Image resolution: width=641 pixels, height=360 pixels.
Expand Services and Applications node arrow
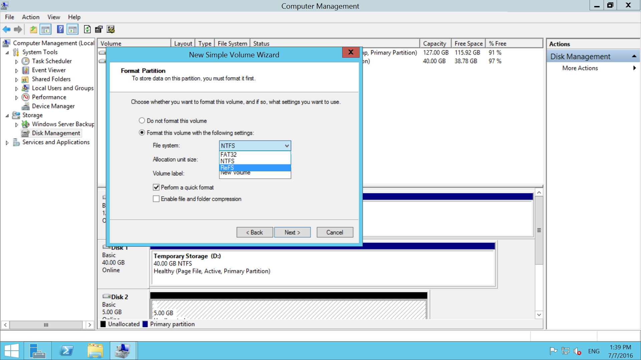pos(7,142)
